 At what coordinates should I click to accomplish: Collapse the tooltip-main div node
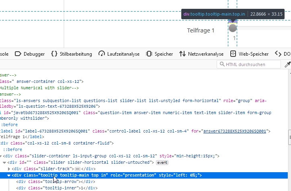pyautogui.click(x=9, y=175)
